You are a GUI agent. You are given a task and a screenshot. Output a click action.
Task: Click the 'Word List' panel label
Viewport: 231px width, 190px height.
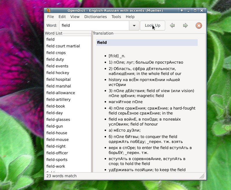click(54, 33)
